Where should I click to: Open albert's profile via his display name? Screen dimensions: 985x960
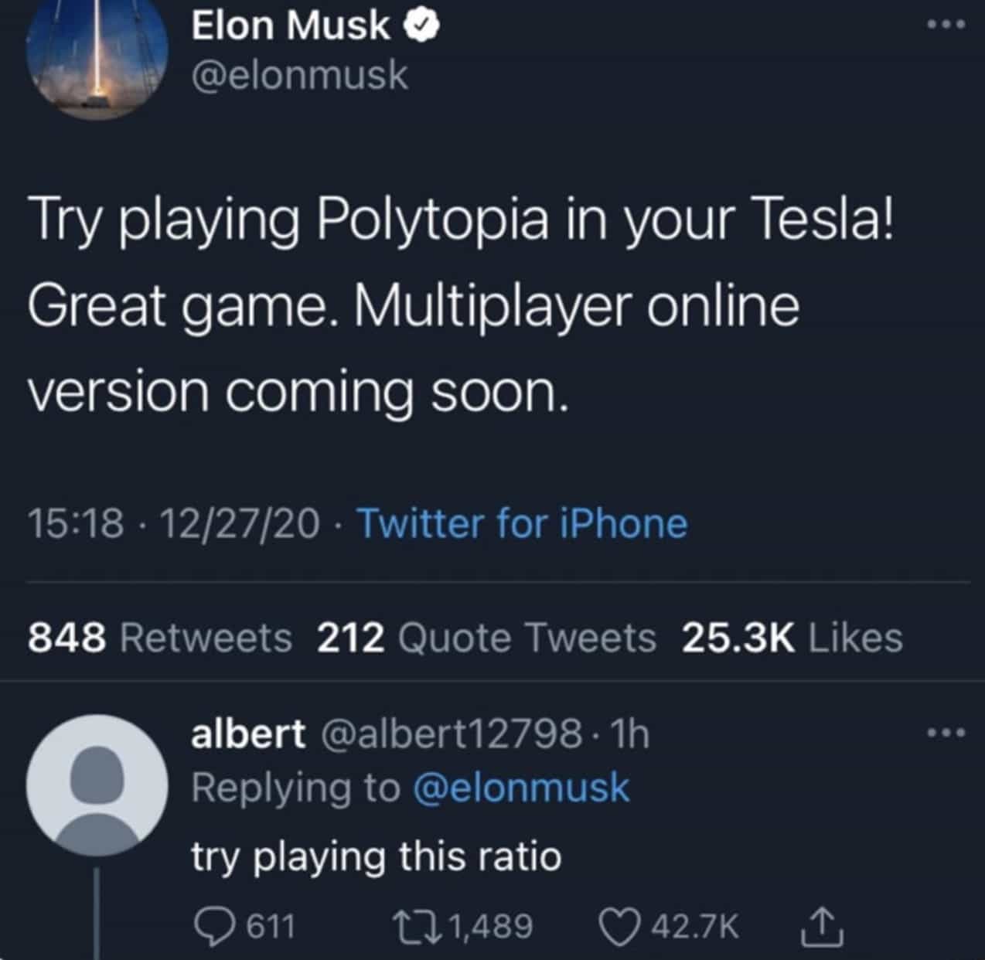coord(248,734)
